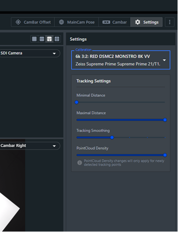Click the Cambar Right dropdown arrow
178x232 pixels.
pyautogui.click(x=54, y=146)
